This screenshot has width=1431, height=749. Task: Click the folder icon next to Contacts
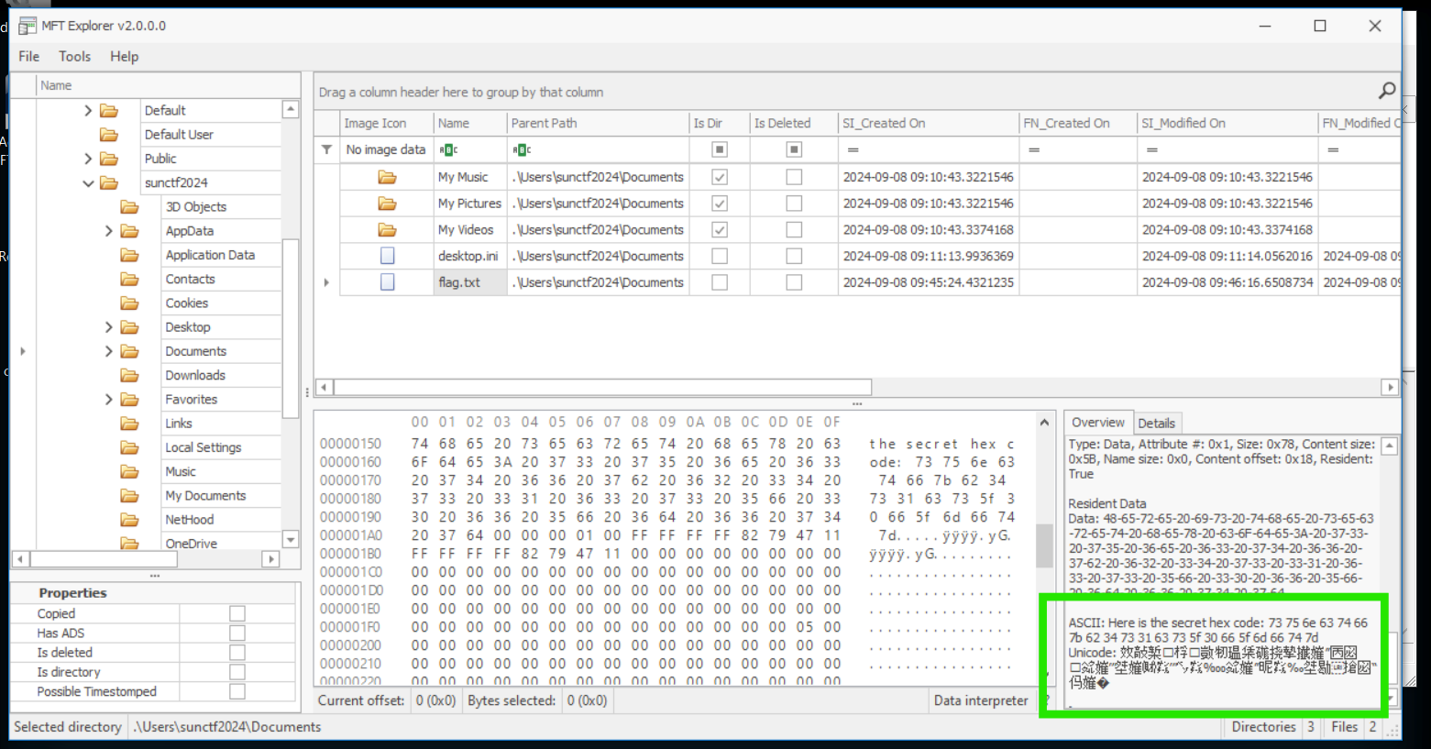(130, 279)
